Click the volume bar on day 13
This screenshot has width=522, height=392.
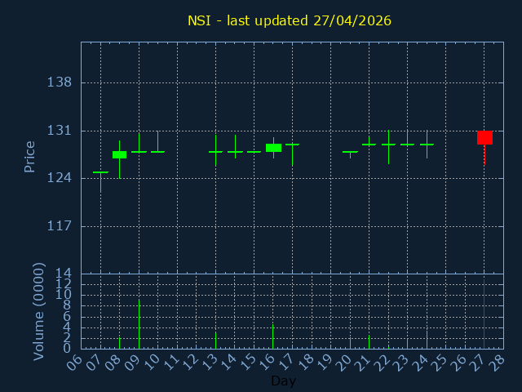(215, 340)
